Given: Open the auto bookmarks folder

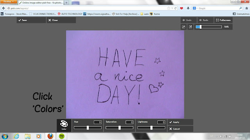Looking at the screenshot, I should 145,14.
